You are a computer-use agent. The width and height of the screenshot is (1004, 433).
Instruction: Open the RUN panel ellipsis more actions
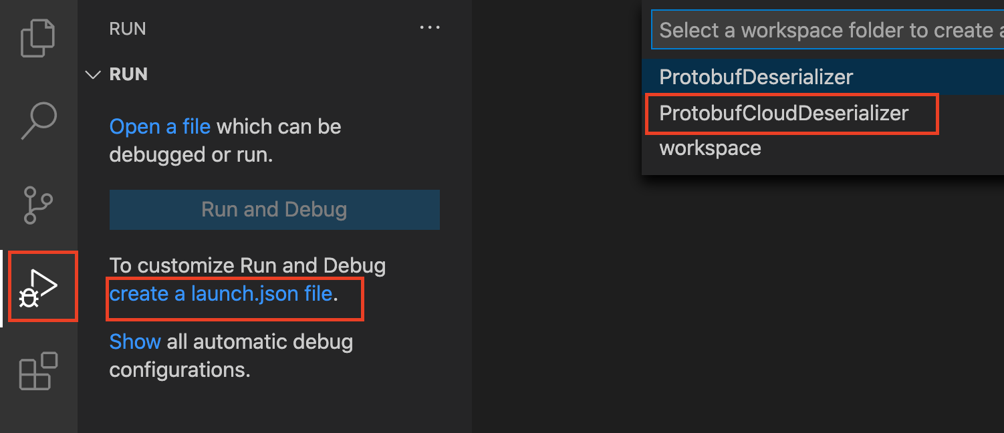coord(429,28)
